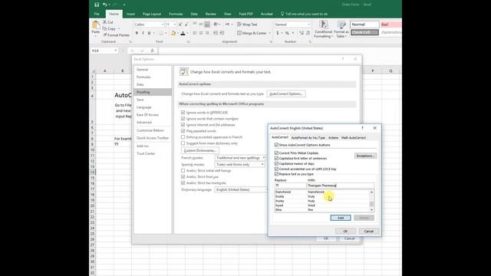Screen dimensions: 491x276
Task: Toggle Ignore words in UPPERCASE checkbox
Action: coord(183,113)
